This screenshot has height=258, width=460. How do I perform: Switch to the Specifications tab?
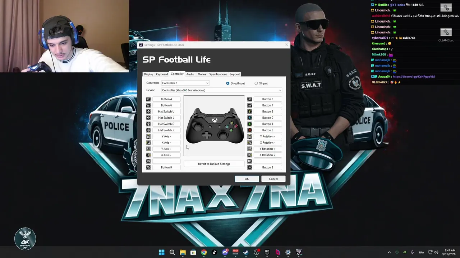[x=218, y=74]
